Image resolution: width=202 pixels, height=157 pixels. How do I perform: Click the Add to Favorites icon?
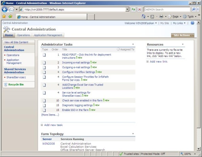(x=11, y=17)
